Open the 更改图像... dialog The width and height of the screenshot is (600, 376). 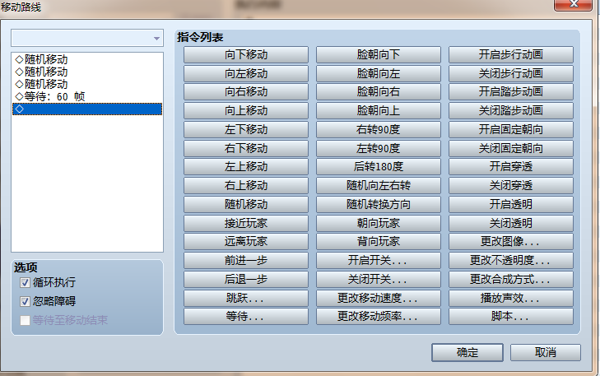(x=511, y=242)
